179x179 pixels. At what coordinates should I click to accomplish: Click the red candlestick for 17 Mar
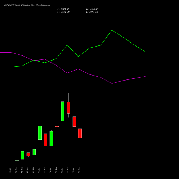point(74,121)
